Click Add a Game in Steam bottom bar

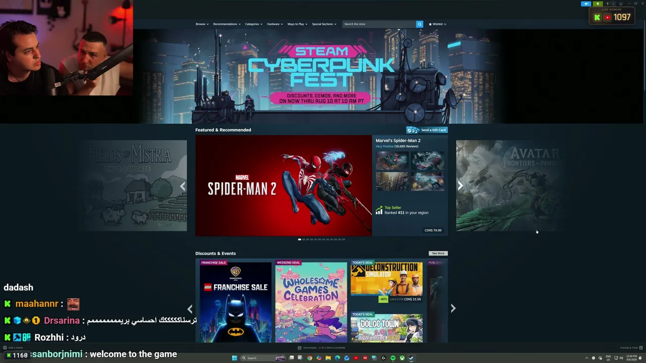13,348
